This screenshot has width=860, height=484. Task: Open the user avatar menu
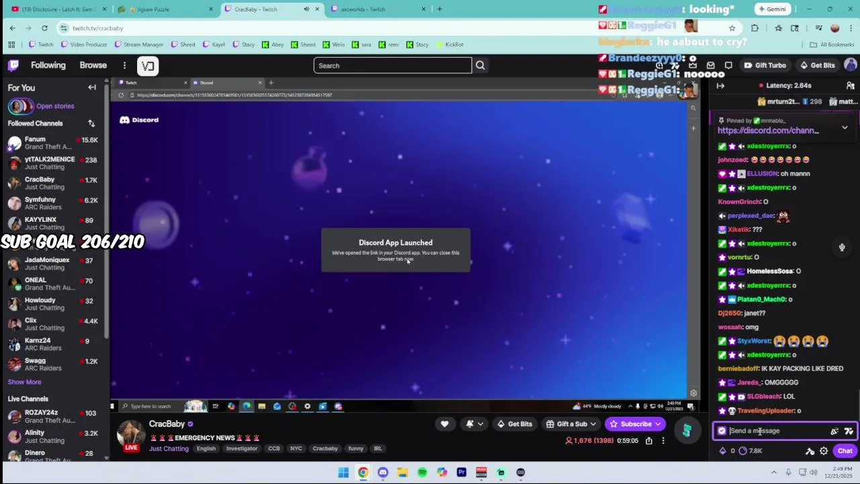tap(850, 65)
